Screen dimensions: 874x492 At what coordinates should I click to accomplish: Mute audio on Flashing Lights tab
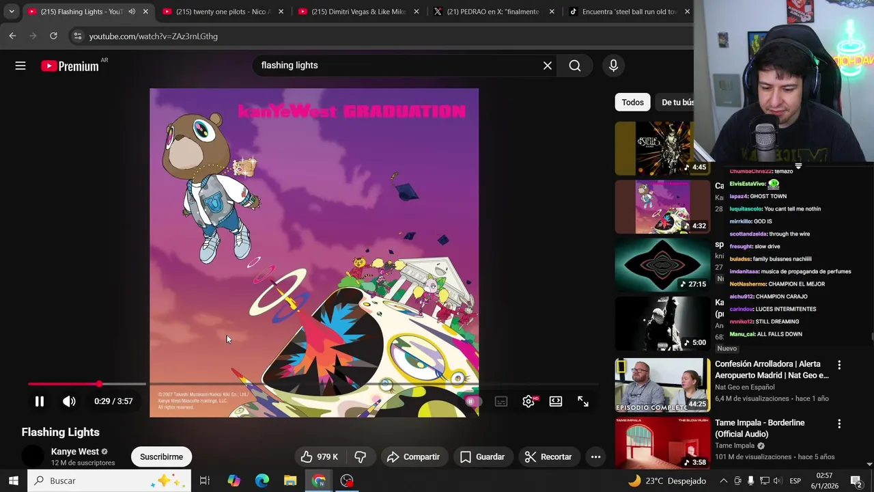[x=132, y=12]
